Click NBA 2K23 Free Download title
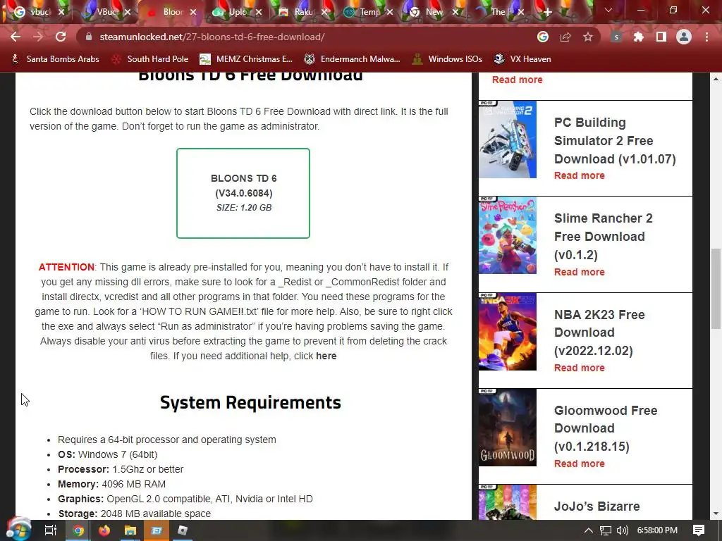Screen dimensions: 722x541 (x=599, y=332)
